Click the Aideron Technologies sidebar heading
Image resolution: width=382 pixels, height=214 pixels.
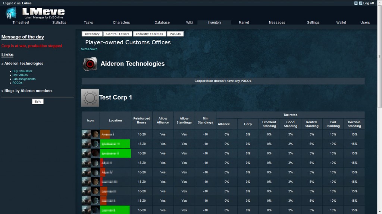(x=24, y=63)
